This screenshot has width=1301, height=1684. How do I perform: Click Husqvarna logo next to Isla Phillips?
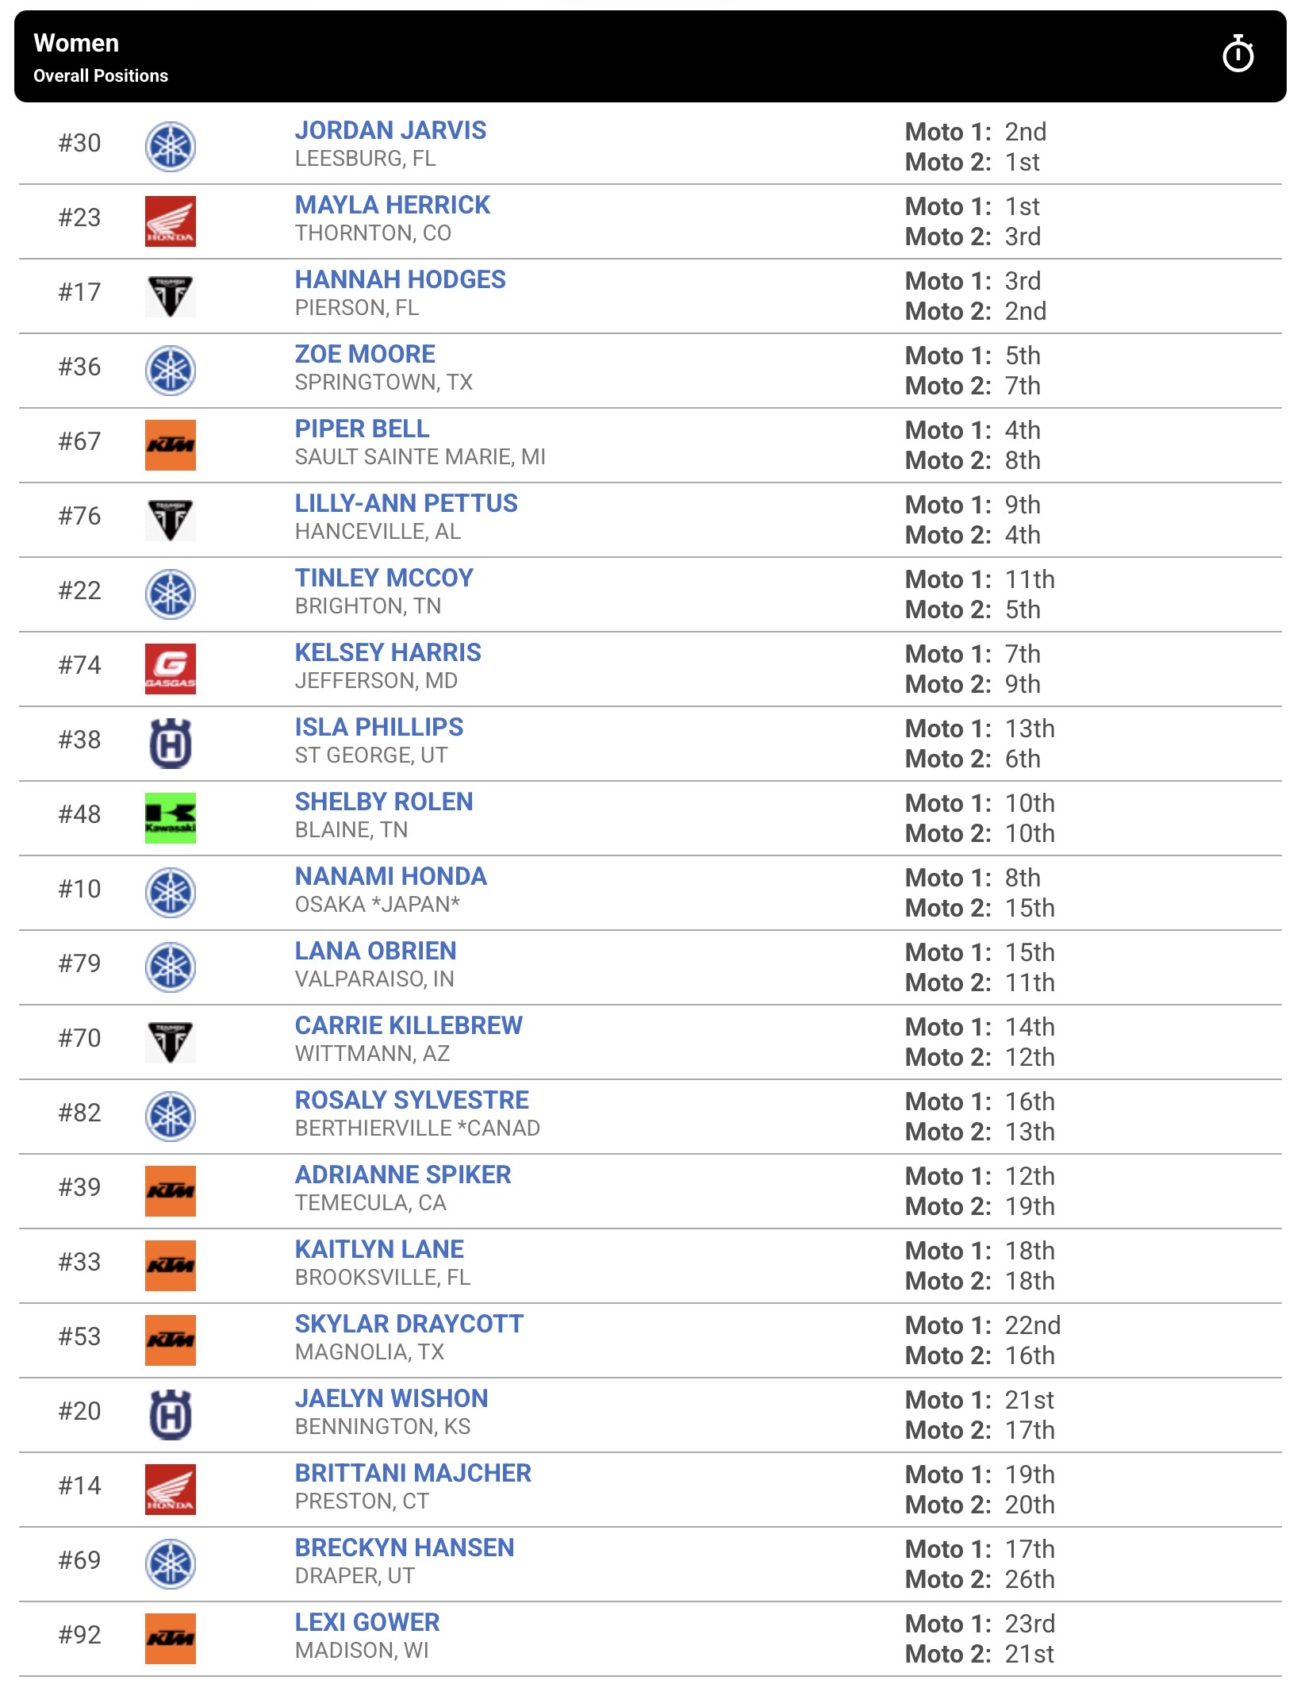point(171,744)
